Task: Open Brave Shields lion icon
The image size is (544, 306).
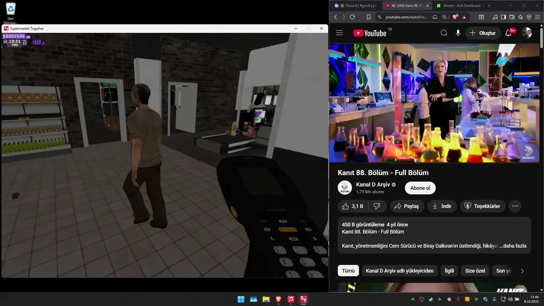Action: (455, 17)
